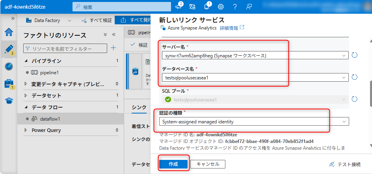Open the Home icon in left sidebar

9,32
